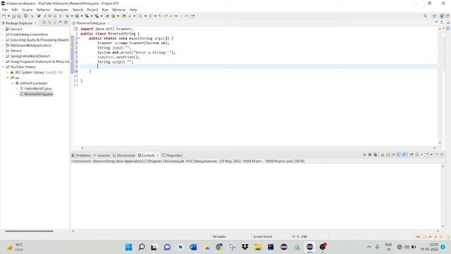The height and width of the screenshot is (254, 451).
Task: Click the New file wizard icon
Action: (4, 16)
